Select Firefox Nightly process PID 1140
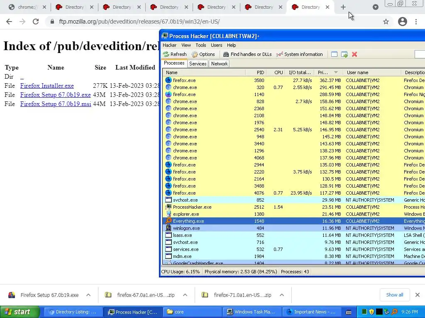Screen dimensions: 425x318 click(293, 94)
